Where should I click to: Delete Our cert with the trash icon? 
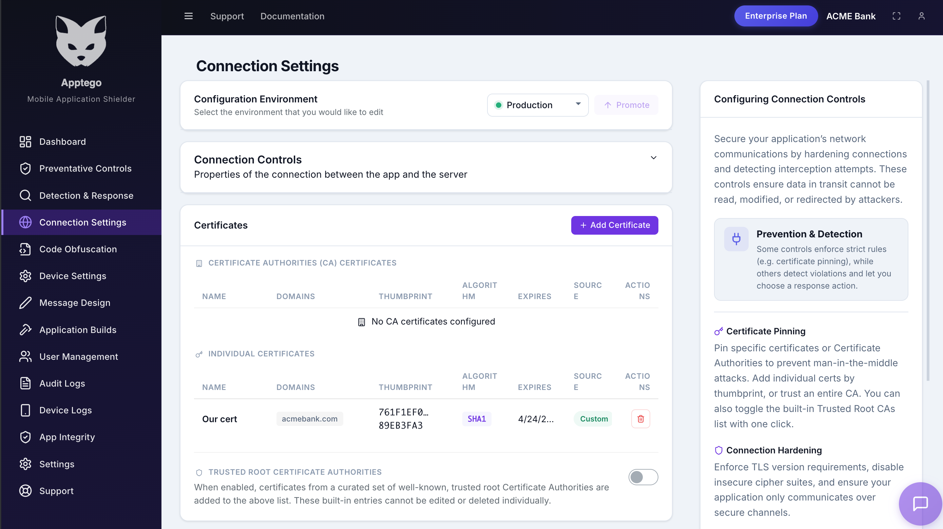(640, 418)
